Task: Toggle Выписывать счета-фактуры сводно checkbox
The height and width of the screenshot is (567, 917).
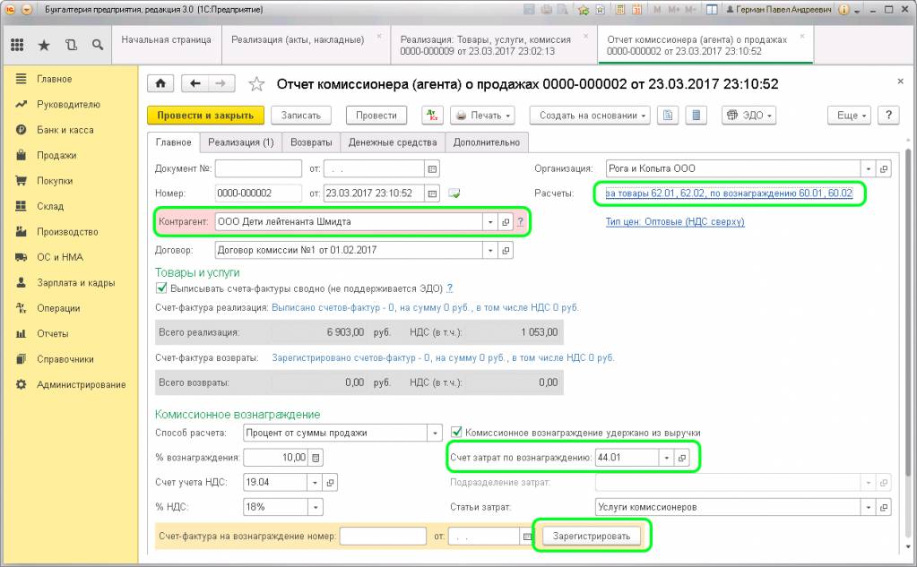Action: 161,288
